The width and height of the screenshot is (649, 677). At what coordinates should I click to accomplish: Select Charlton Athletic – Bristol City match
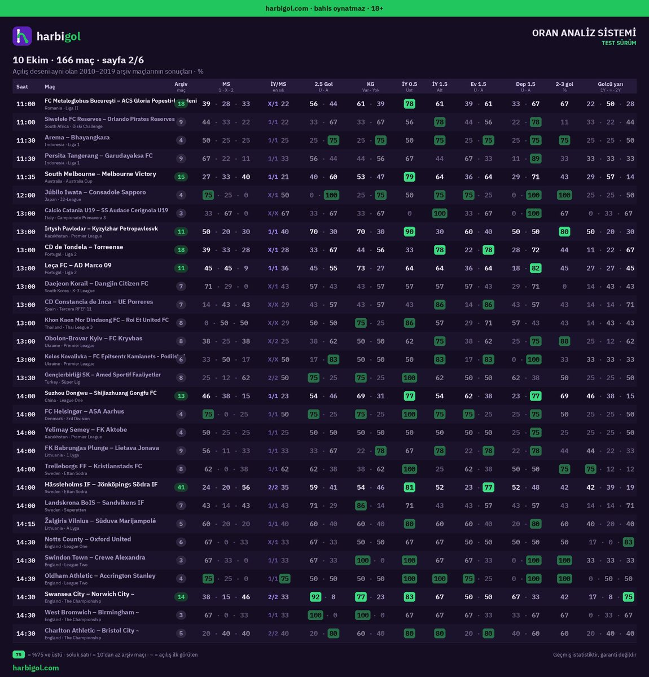tap(324, 634)
